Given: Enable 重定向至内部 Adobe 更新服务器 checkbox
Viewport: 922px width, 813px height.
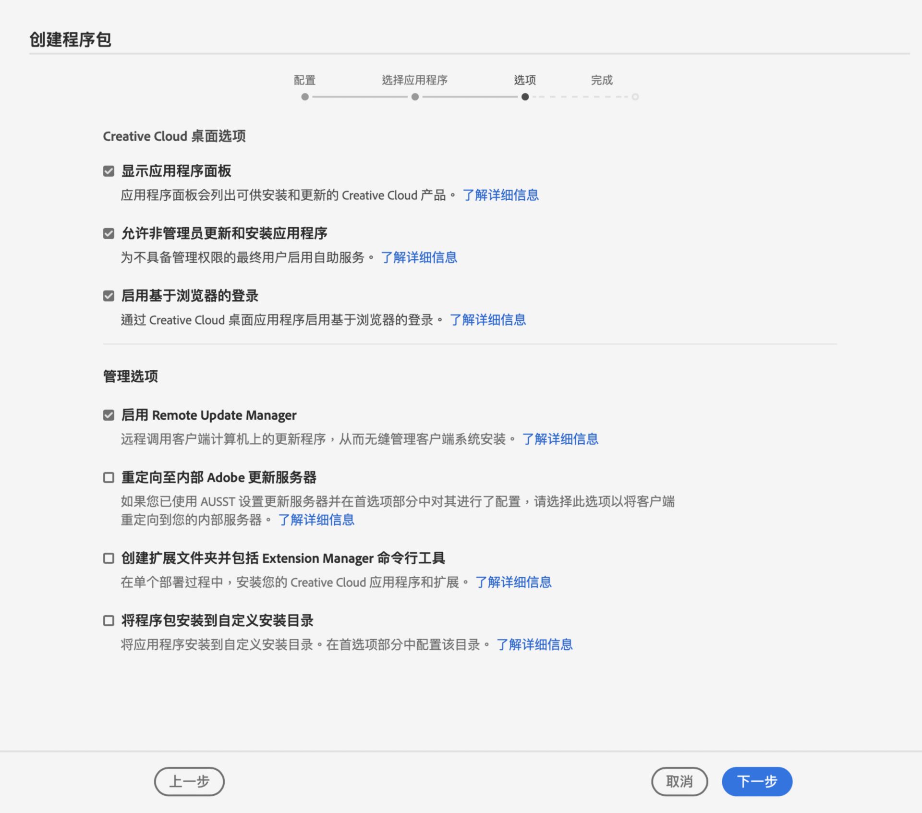Looking at the screenshot, I should point(109,478).
